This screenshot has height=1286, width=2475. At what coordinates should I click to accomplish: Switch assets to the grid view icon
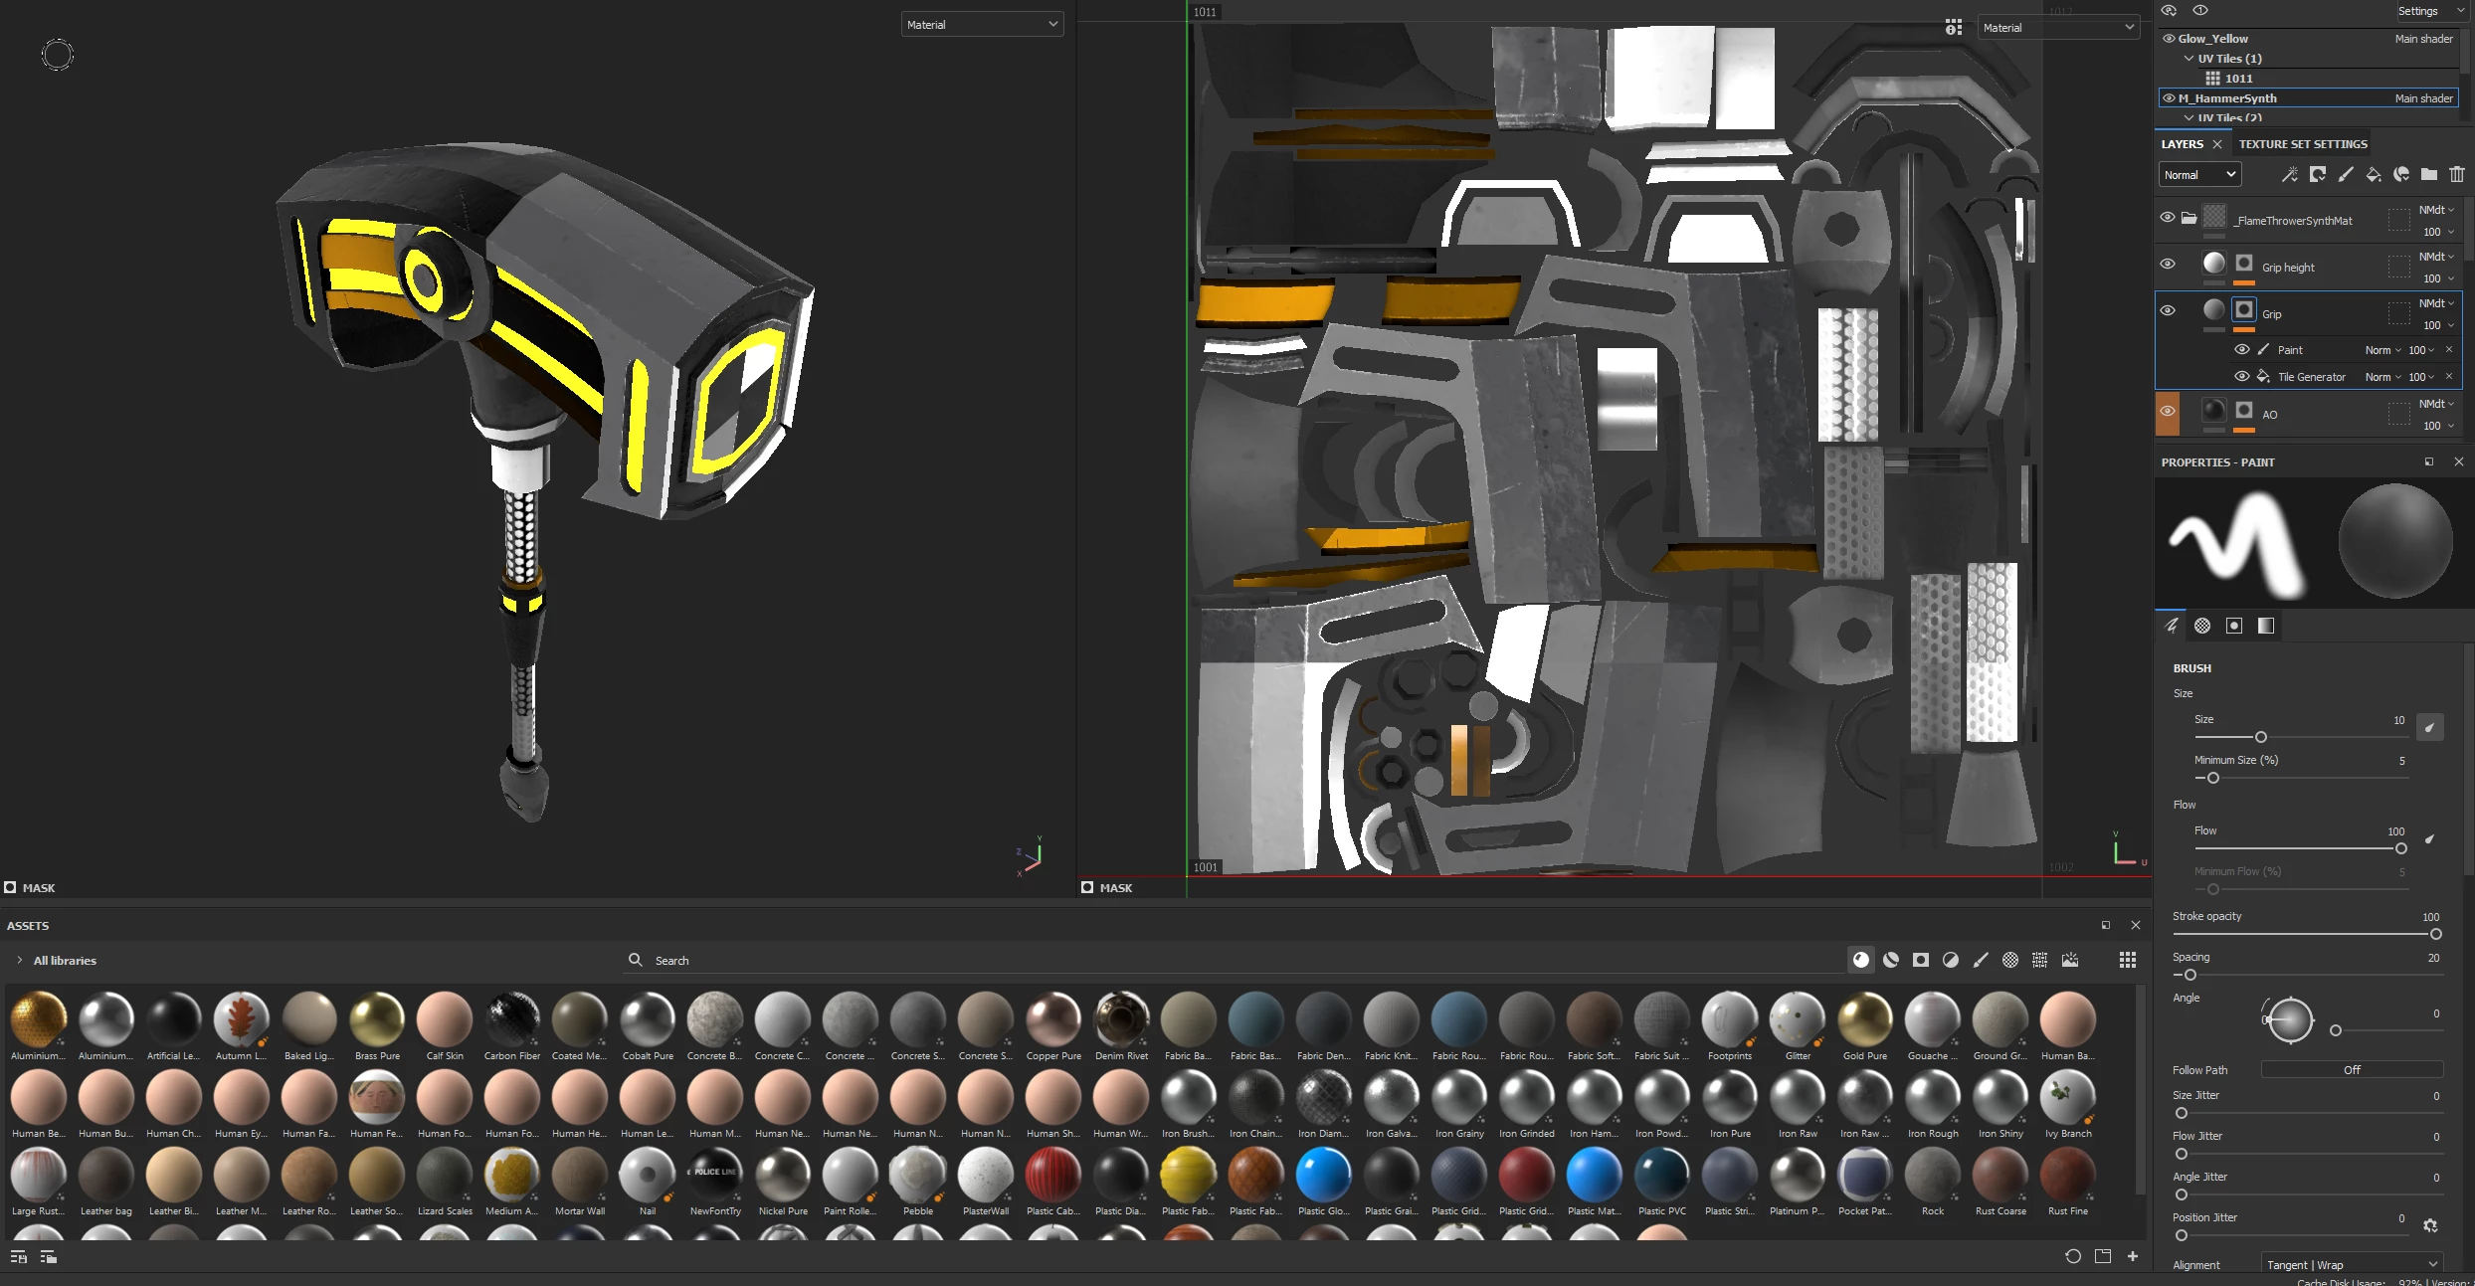coord(2128,960)
